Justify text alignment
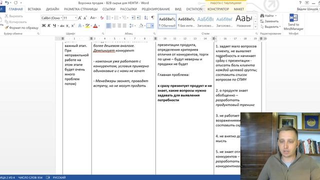The height and width of the screenshot is (180, 320). [124, 25]
